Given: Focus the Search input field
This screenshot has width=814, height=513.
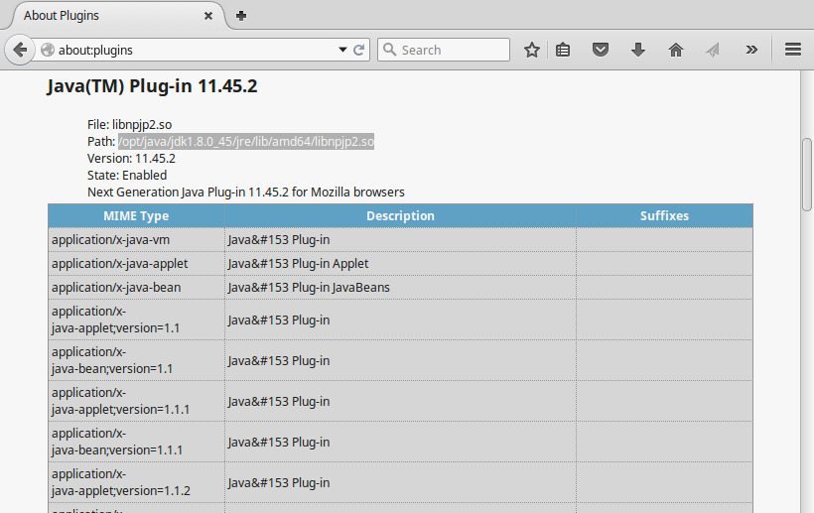Looking at the screenshot, I should click(x=444, y=50).
